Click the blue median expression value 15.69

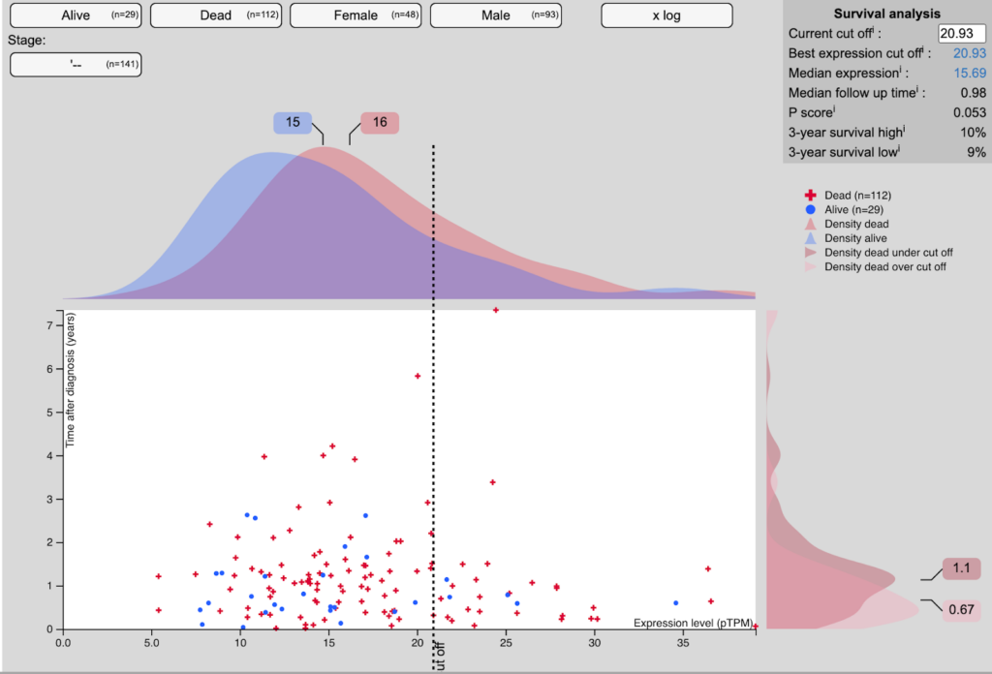tap(969, 73)
